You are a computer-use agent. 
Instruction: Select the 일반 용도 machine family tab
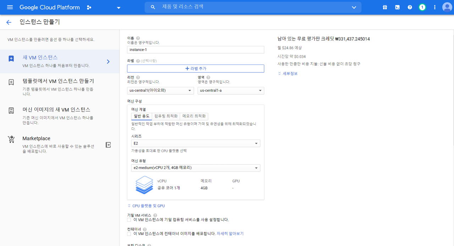point(142,116)
